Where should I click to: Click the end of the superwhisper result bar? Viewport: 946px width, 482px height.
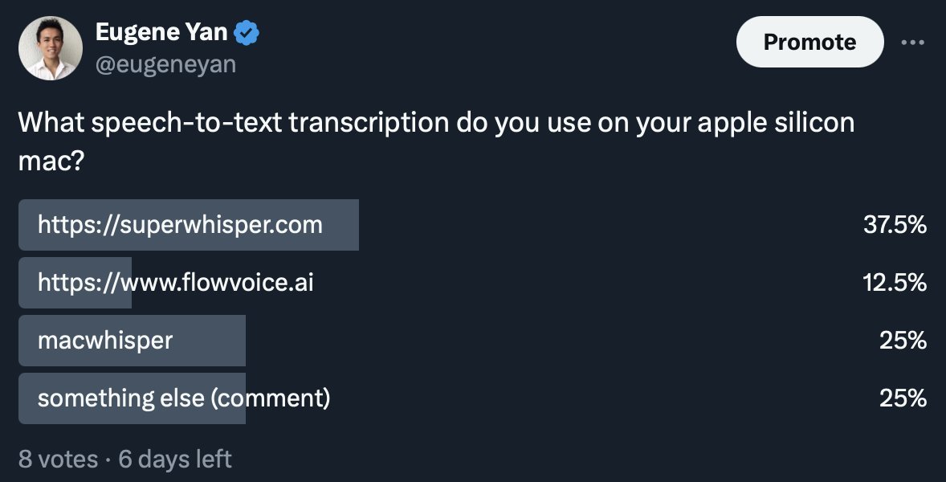click(352, 225)
